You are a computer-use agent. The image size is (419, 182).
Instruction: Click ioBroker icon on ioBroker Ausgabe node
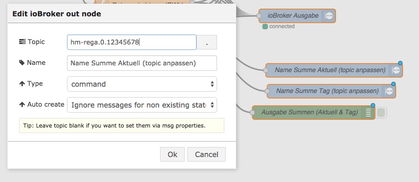point(329,16)
